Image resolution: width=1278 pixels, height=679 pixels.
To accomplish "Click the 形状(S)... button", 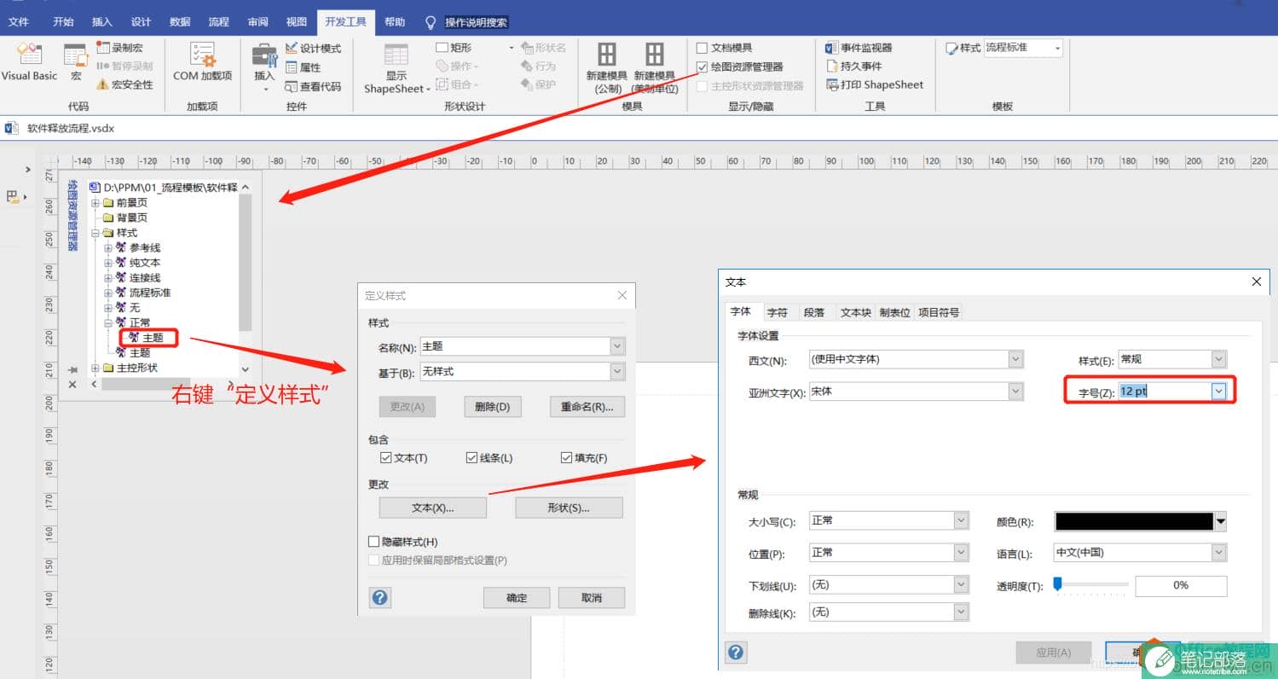I will click(x=569, y=508).
